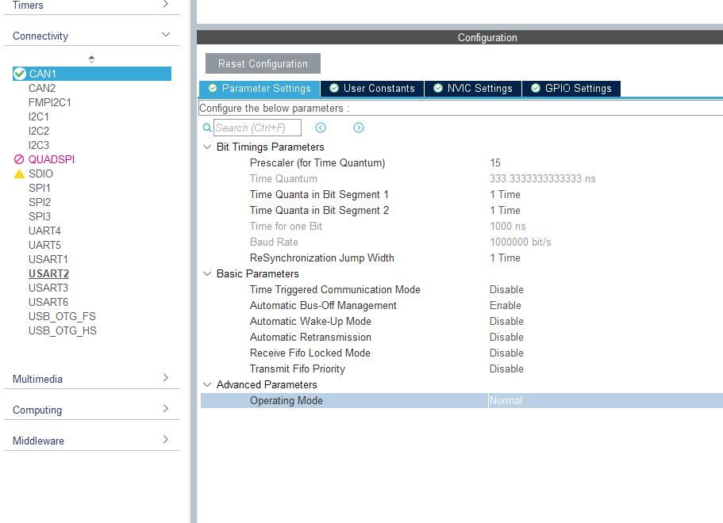723x523 pixels.
Task: Expand the Multimedia category
Action: tap(166, 377)
